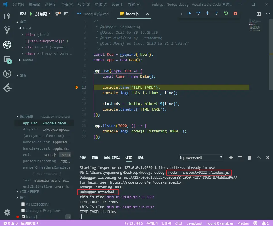Kill terminal with trash icon
Image resolution: width=273 pixels, height=226 pixels.
(249, 158)
